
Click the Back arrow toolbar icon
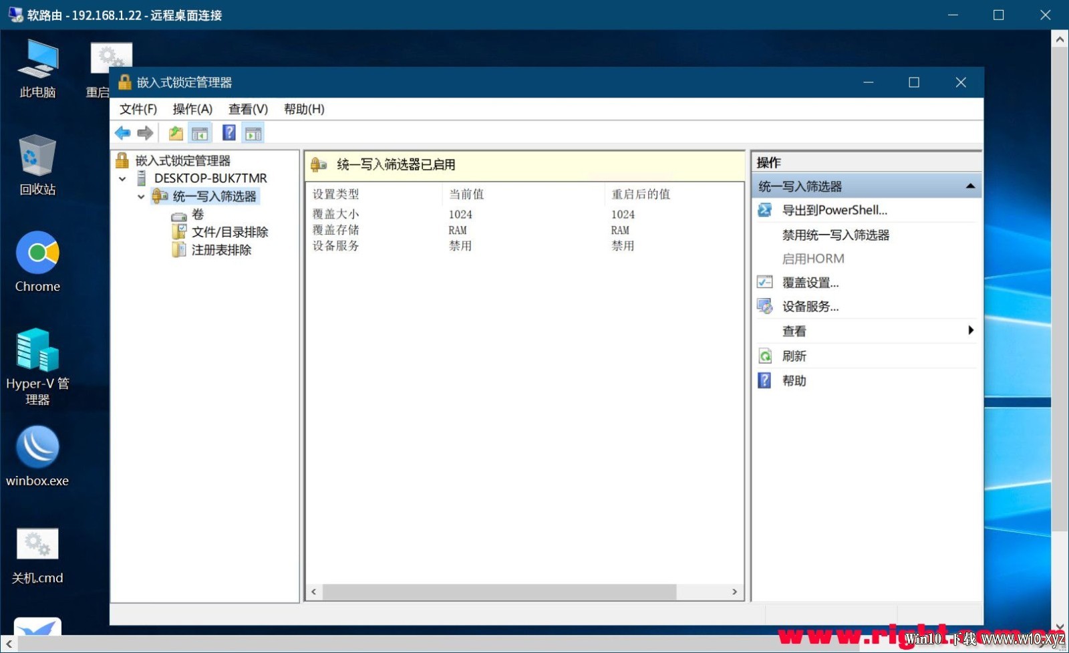(123, 133)
